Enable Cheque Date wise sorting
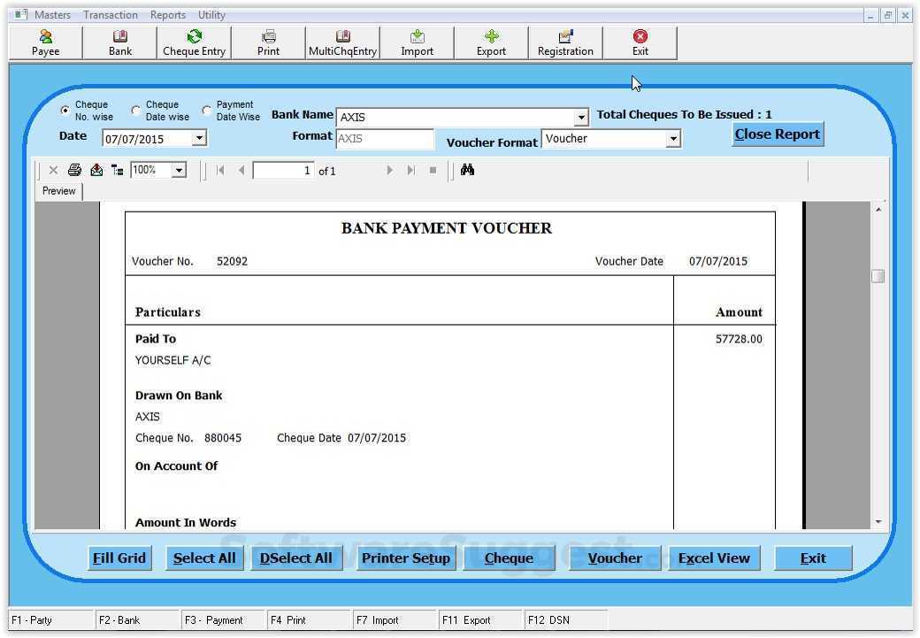 (x=136, y=110)
